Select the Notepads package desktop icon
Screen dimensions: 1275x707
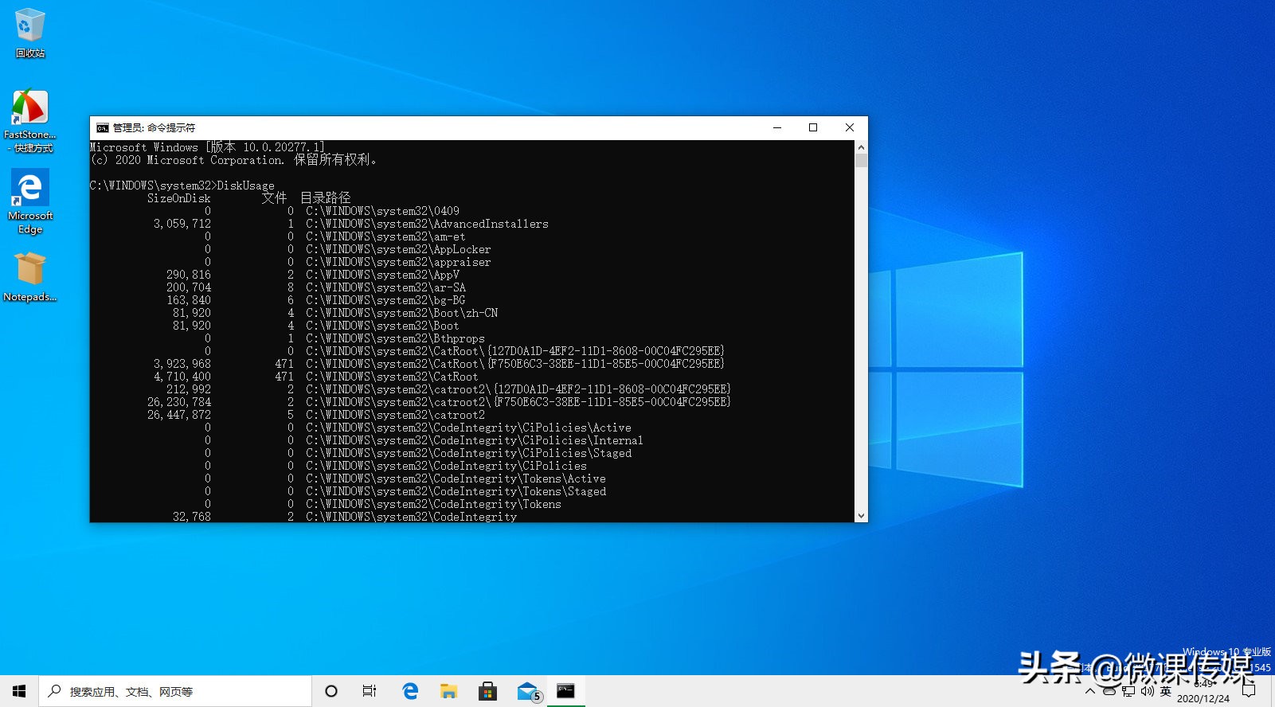[30, 277]
